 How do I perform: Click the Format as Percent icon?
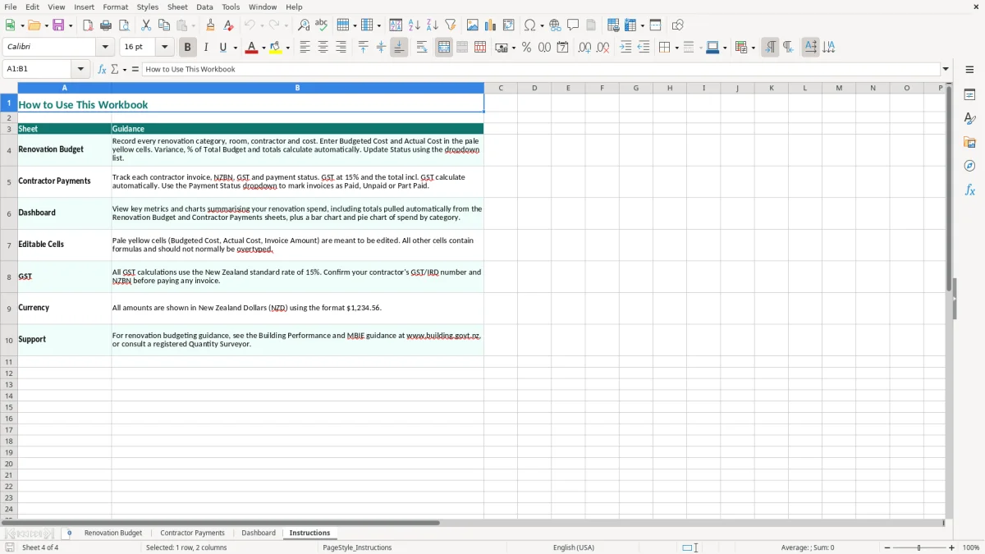tap(526, 48)
